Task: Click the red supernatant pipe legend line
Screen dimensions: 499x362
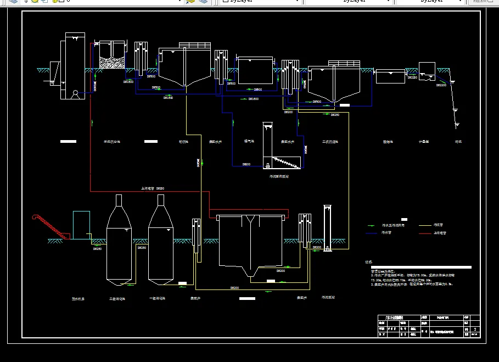Action: 425,233
